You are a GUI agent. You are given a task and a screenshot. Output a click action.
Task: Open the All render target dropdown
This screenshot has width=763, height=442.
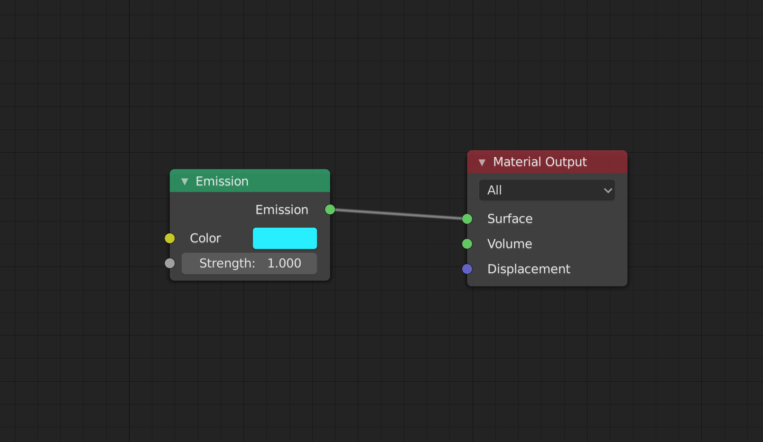tap(546, 190)
